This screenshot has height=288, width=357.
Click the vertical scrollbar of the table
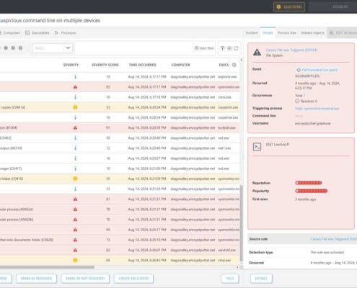point(241,223)
